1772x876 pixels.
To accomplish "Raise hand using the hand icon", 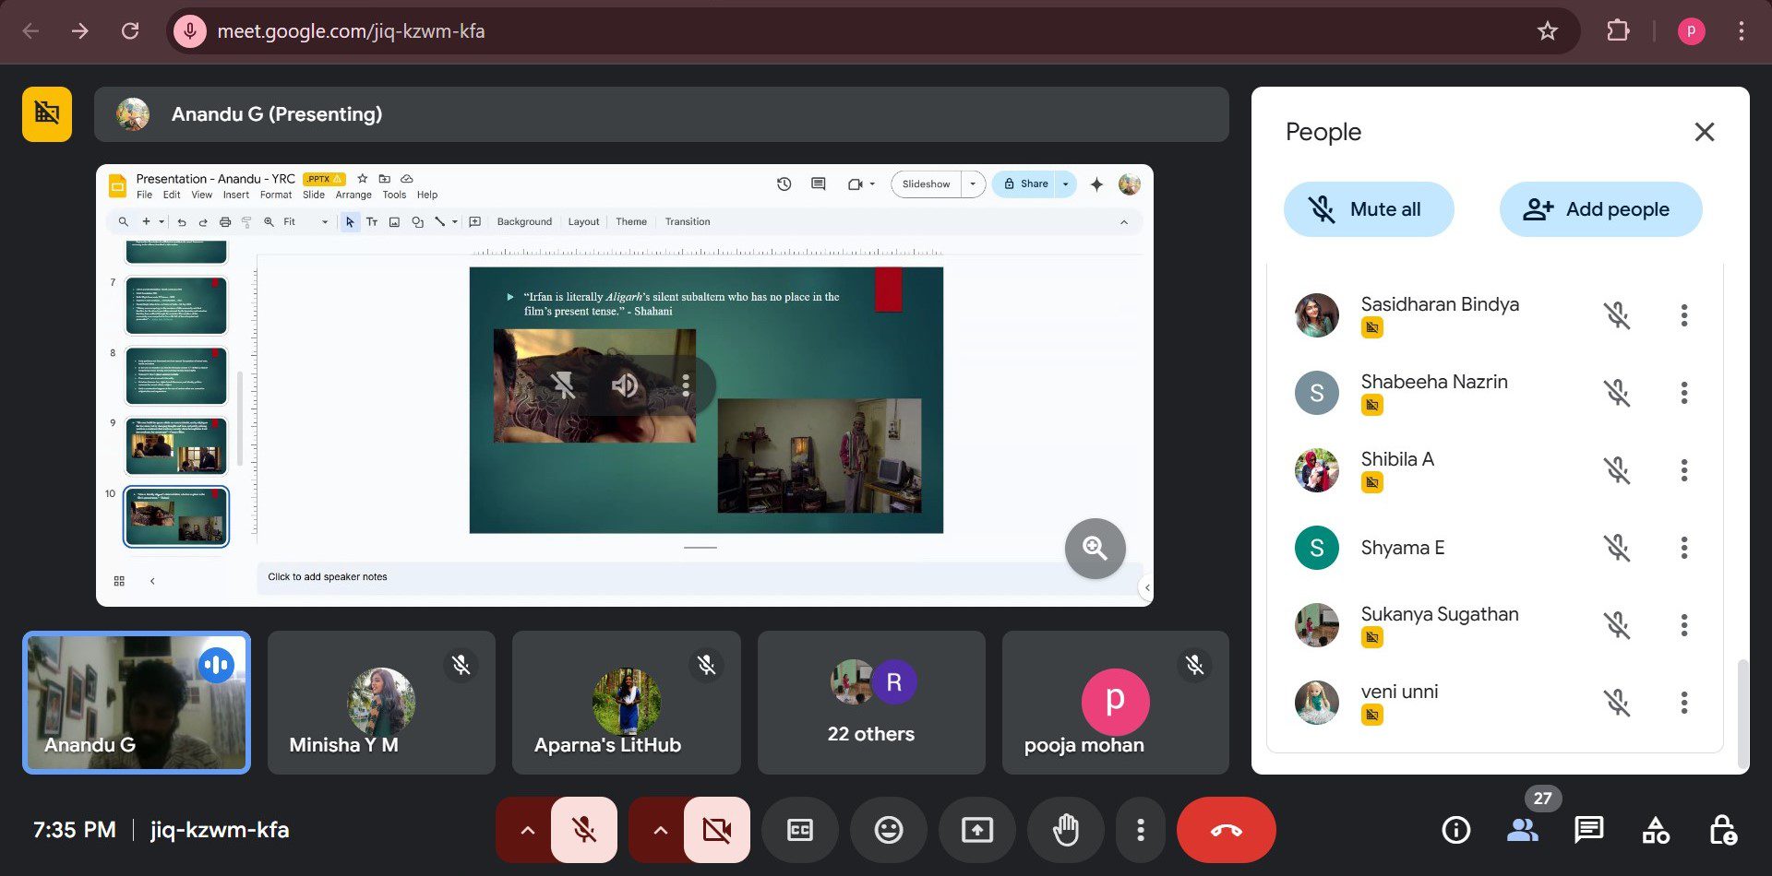I will [x=1066, y=830].
